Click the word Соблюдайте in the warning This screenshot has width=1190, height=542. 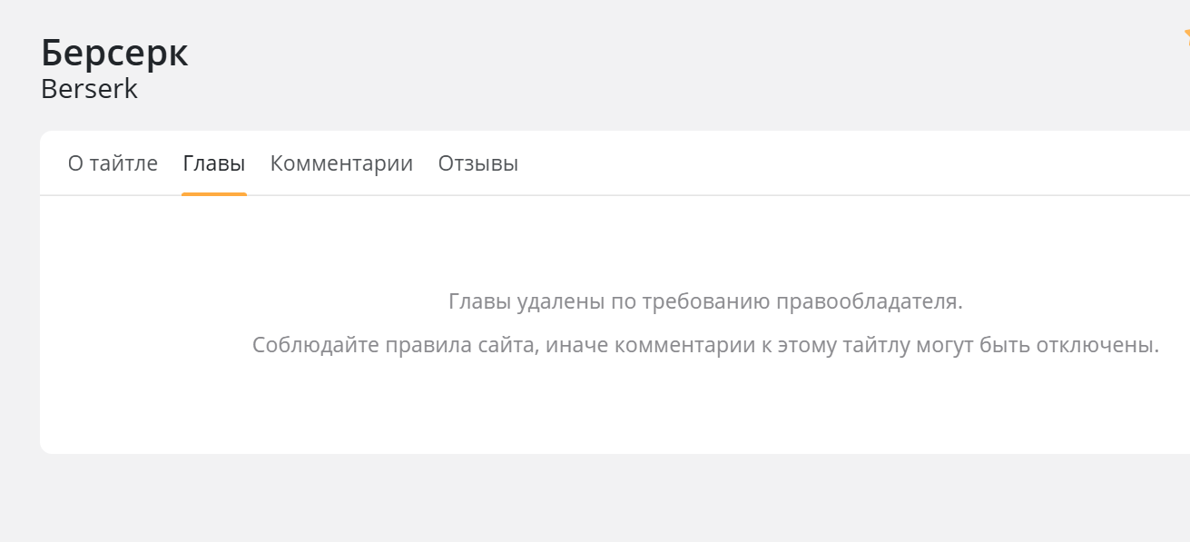tap(315, 346)
